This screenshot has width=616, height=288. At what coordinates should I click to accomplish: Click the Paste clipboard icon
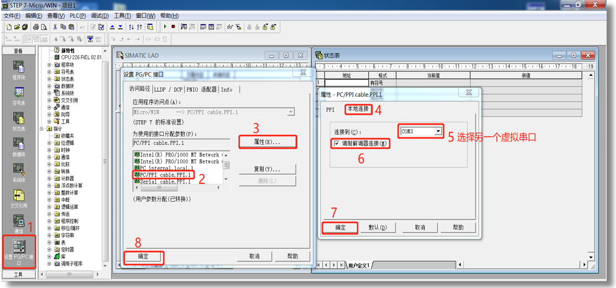tap(71, 27)
